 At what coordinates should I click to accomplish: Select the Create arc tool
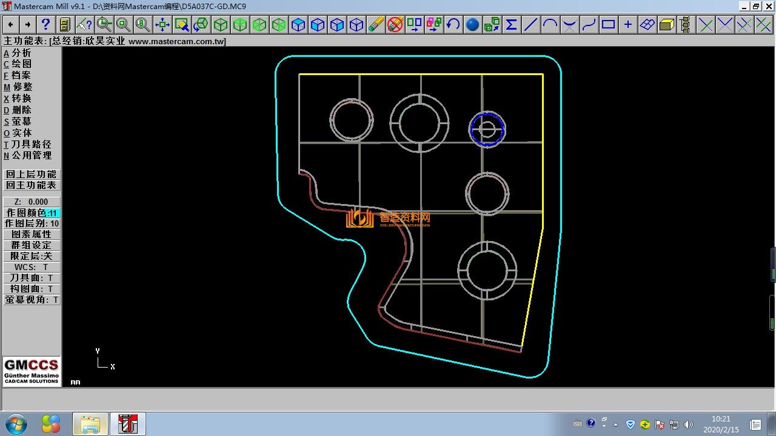[x=550, y=24]
